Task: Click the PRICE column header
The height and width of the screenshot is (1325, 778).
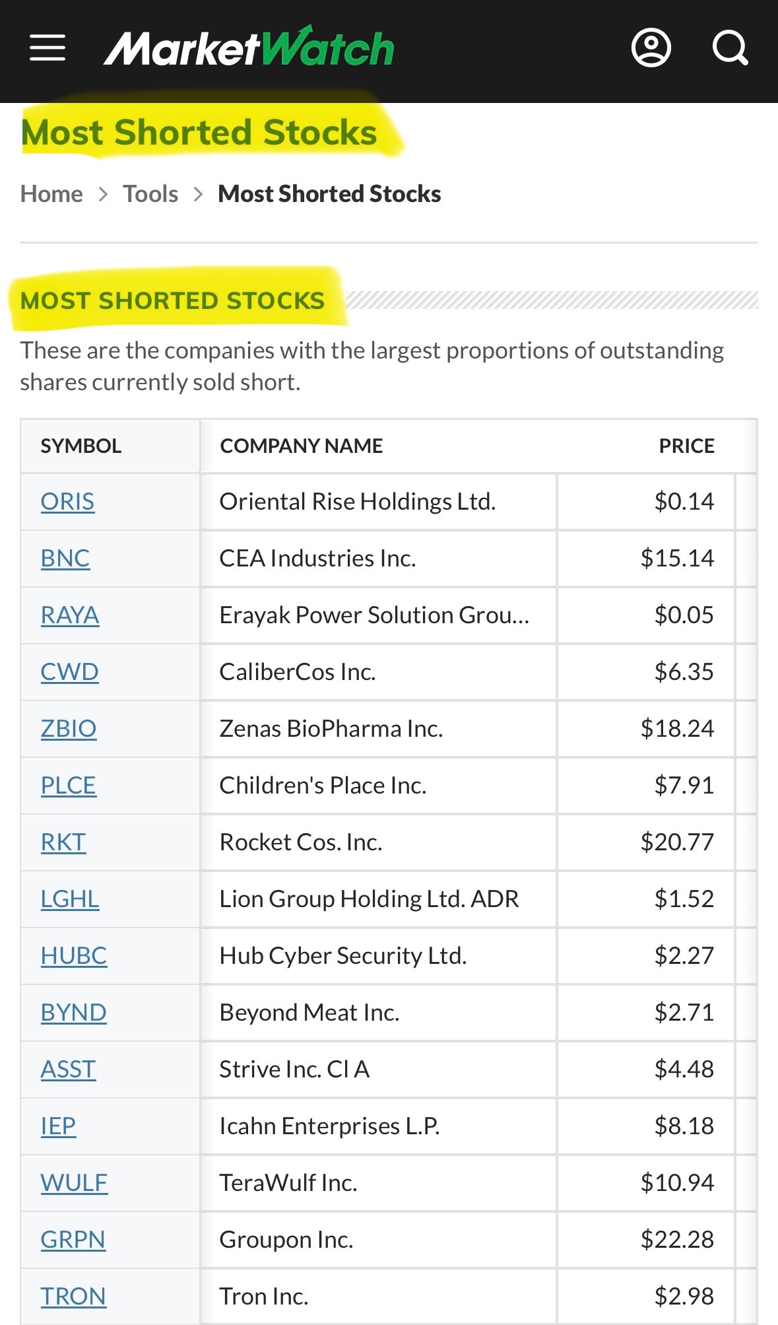Action: point(687,446)
